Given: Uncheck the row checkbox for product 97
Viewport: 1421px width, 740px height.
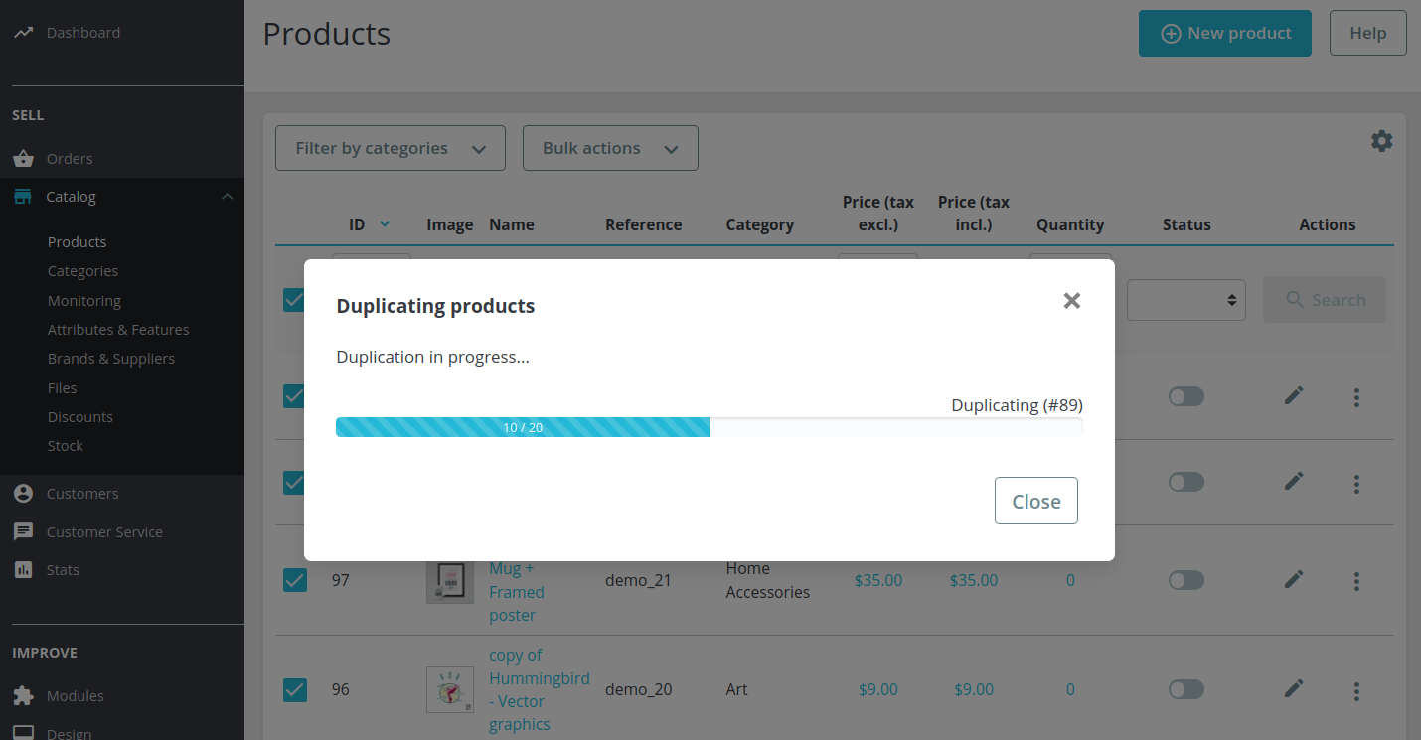Looking at the screenshot, I should 294,580.
